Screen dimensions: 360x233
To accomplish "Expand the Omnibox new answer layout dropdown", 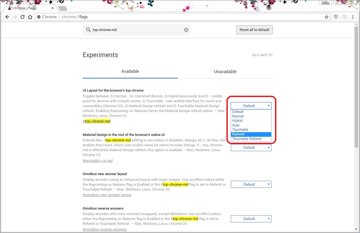I will [x=251, y=184].
